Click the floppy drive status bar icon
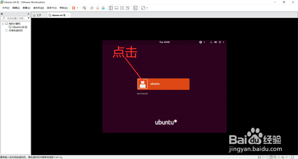This screenshot has width=298, height=159. 271,157
